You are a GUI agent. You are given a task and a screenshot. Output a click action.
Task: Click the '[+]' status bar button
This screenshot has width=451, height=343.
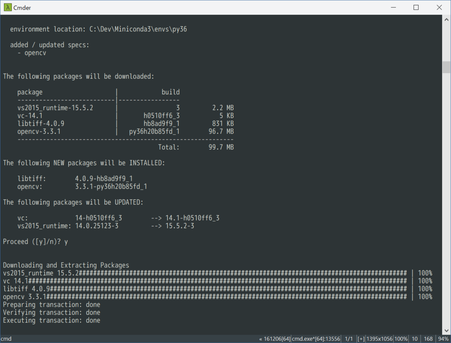click(x=361, y=339)
